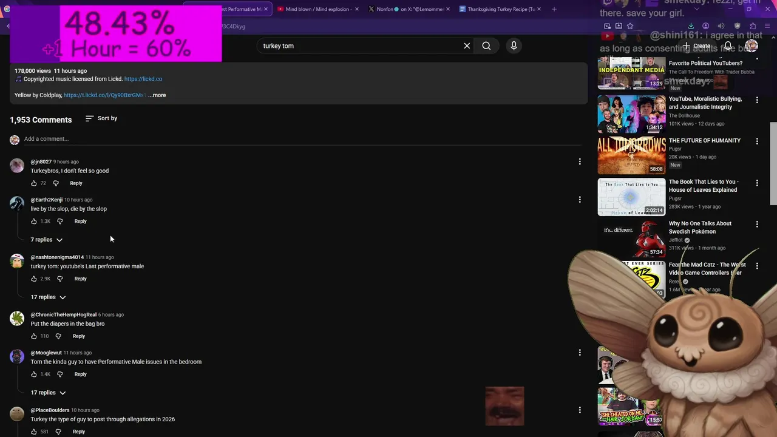This screenshot has height=437, width=777.
Task: Expand 17 replies under @nashtonenigma4014 comment
Action: [x=48, y=297]
